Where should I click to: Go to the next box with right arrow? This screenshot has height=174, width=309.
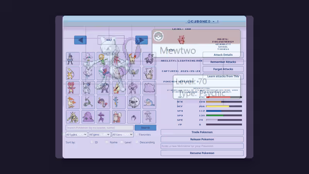141,40
